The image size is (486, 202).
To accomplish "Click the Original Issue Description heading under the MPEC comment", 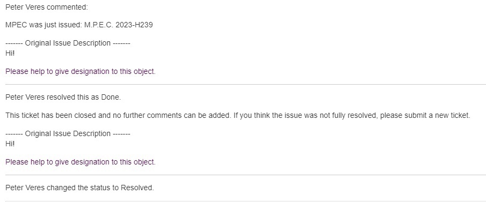I will click(68, 43).
